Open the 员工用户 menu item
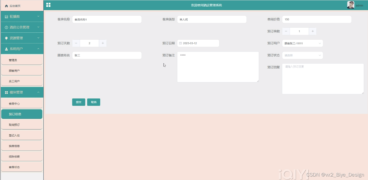 point(22,81)
